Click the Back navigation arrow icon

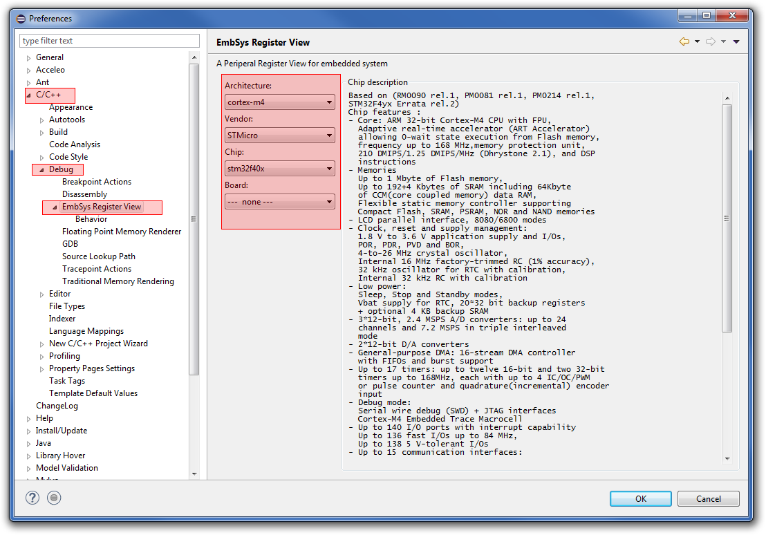(684, 41)
